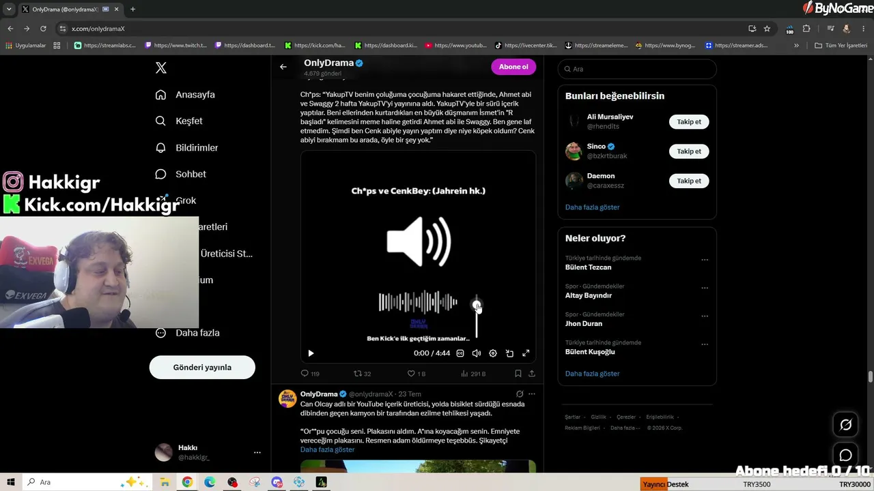Open OnlyDrama avatar on the 23 Tem post
874x491 pixels.
pyautogui.click(x=287, y=399)
